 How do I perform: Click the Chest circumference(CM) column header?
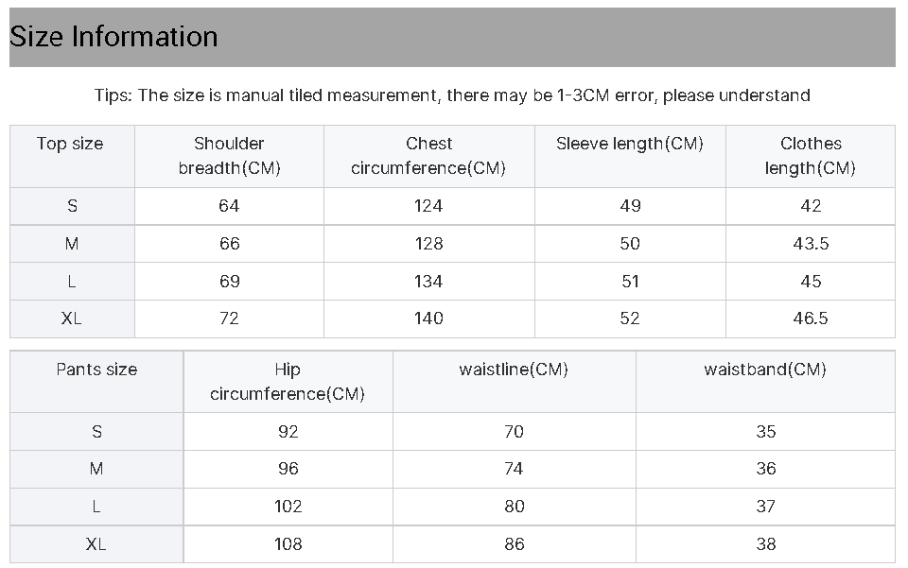click(x=428, y=156)
